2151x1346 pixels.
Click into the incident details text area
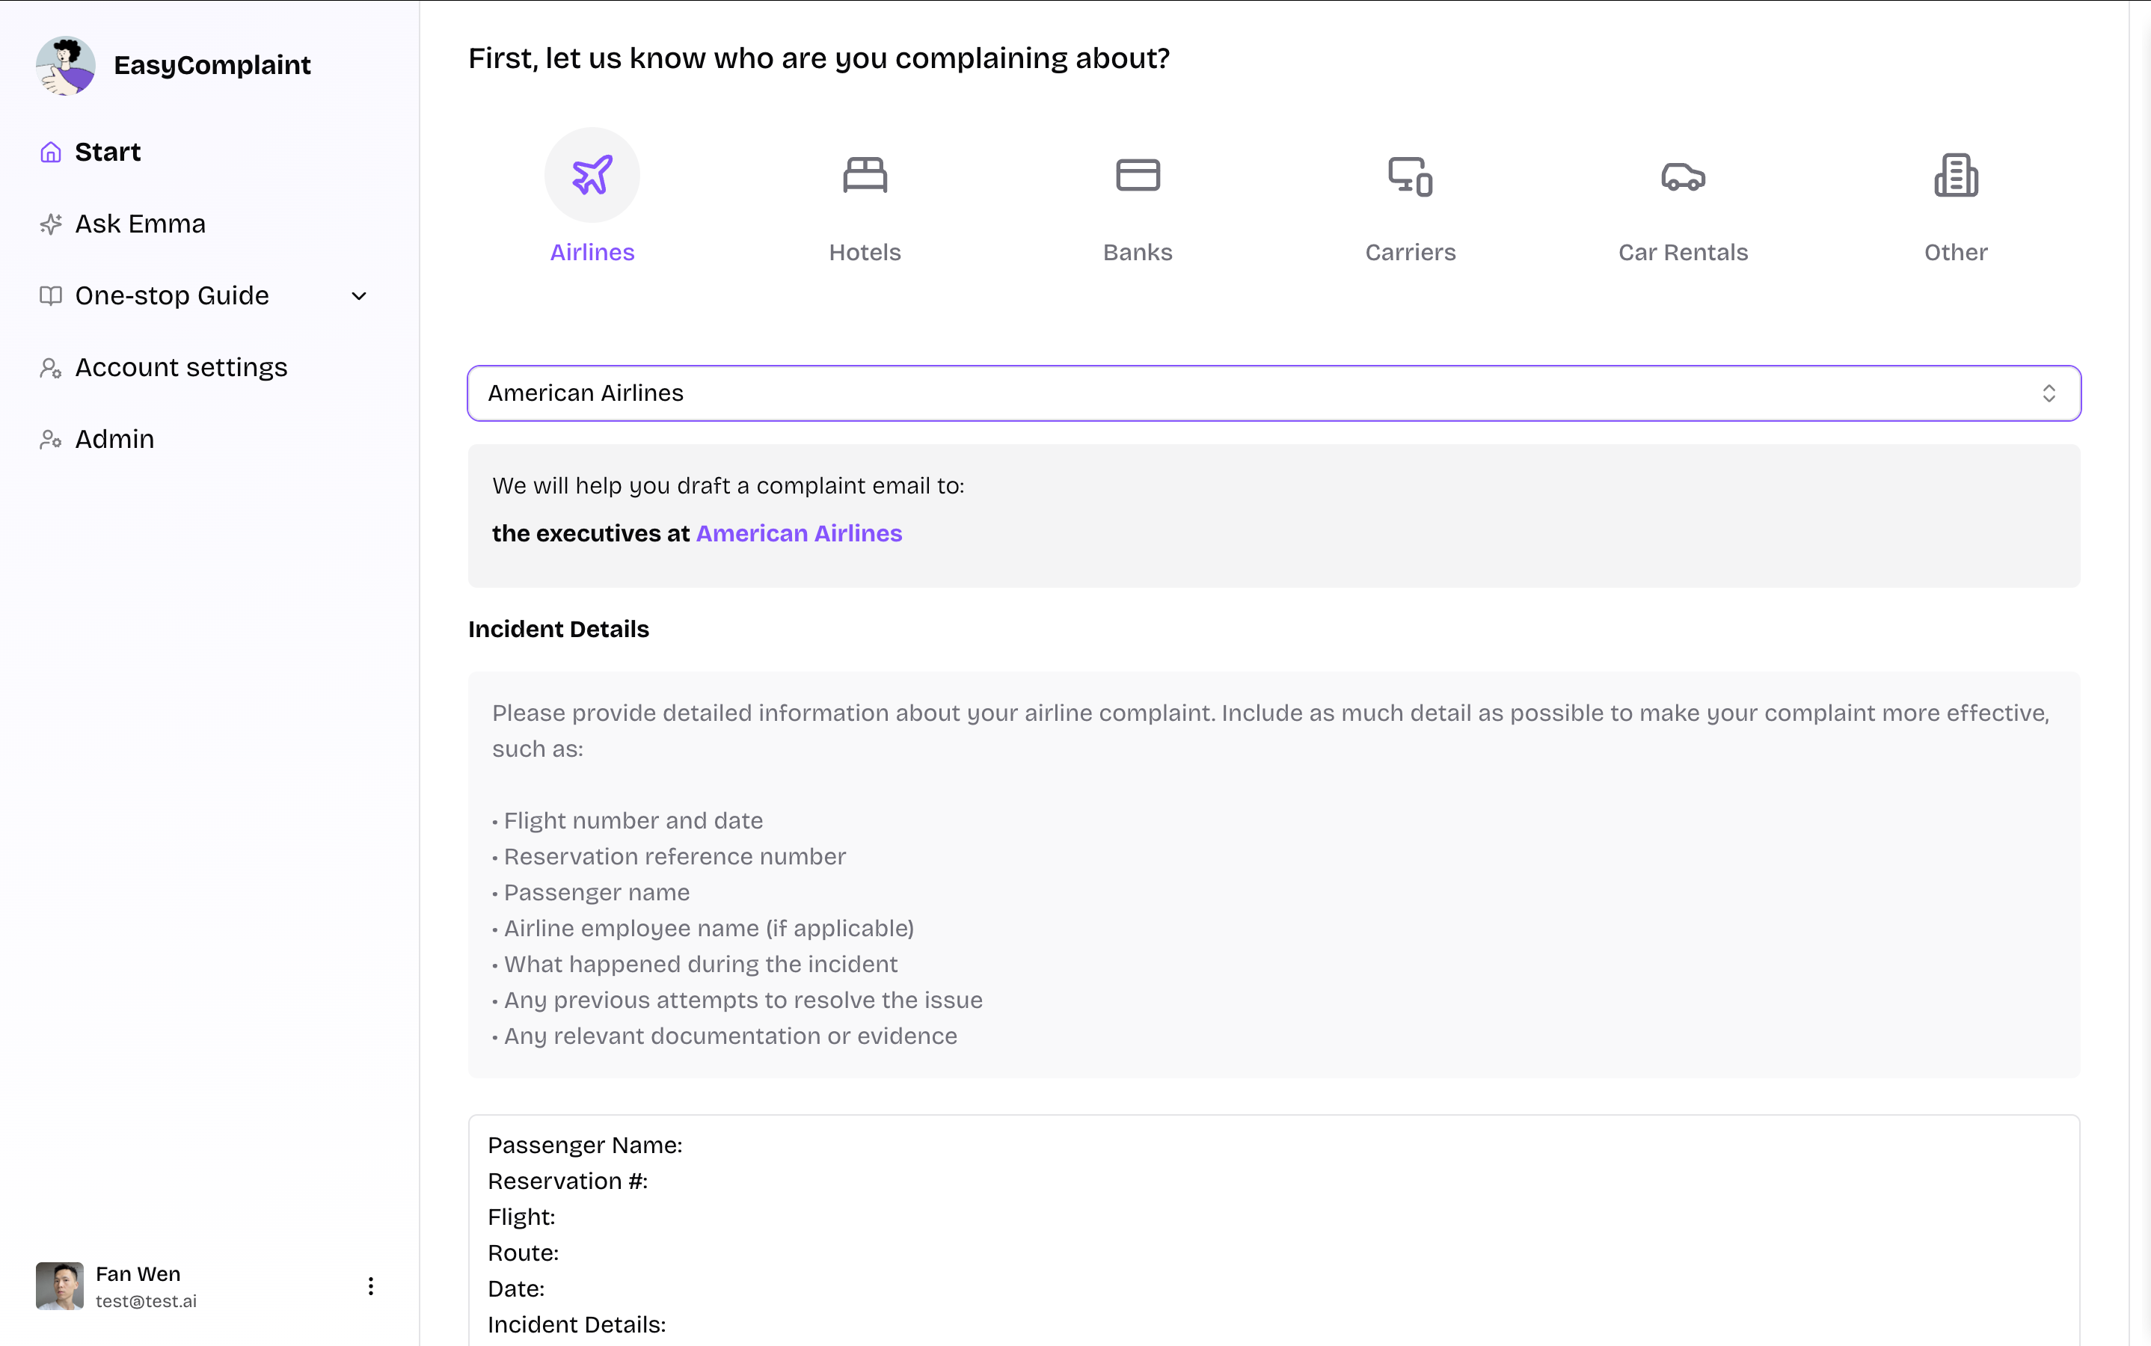1273,1247
